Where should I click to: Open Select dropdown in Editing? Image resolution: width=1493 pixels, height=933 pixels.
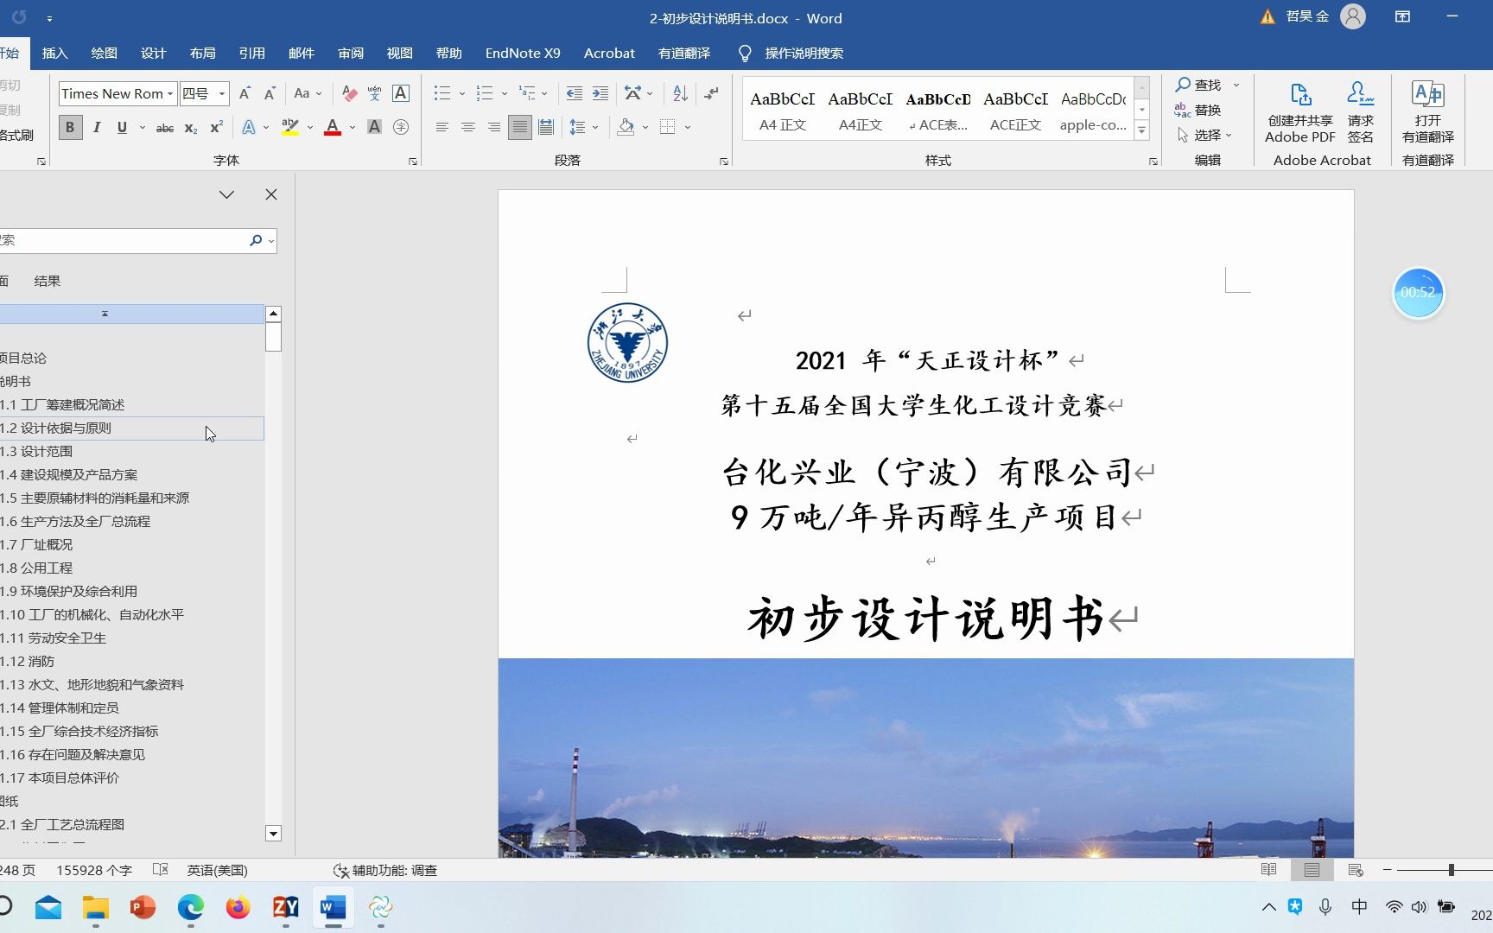pos(1206,135)
